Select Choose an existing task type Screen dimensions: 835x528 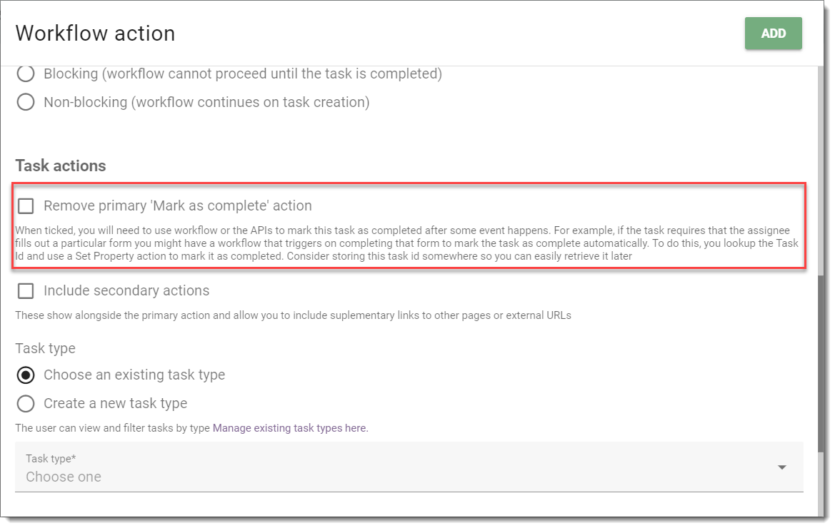tap(26, 375)
